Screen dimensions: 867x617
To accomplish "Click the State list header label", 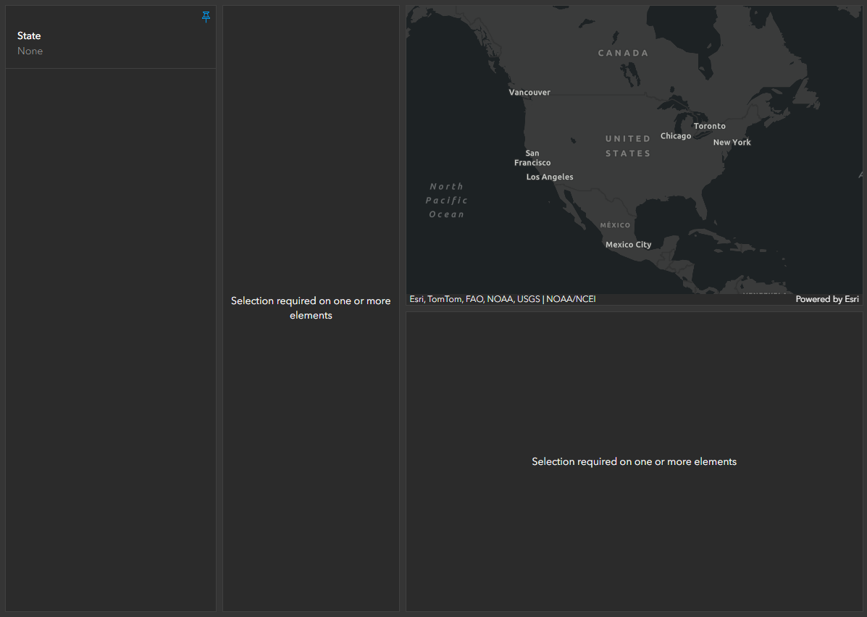I will pos(29,35).
